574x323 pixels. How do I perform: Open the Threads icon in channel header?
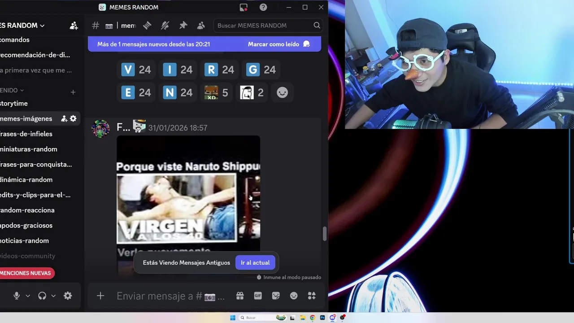pos(147,26)
